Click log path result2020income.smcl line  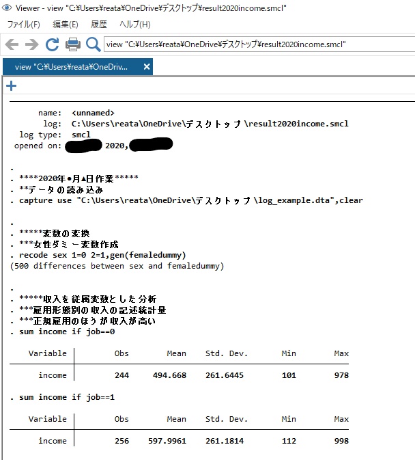click(x=210, y=124)
